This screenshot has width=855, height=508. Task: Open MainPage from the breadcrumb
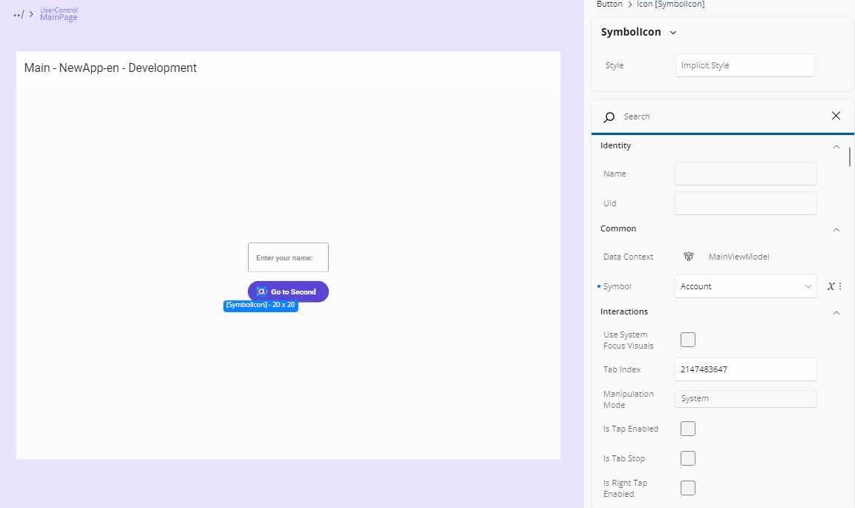pyautogui.click(x=58, y=18)
